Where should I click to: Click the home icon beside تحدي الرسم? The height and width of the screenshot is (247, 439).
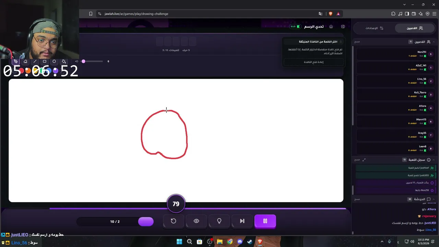[331, 26]
